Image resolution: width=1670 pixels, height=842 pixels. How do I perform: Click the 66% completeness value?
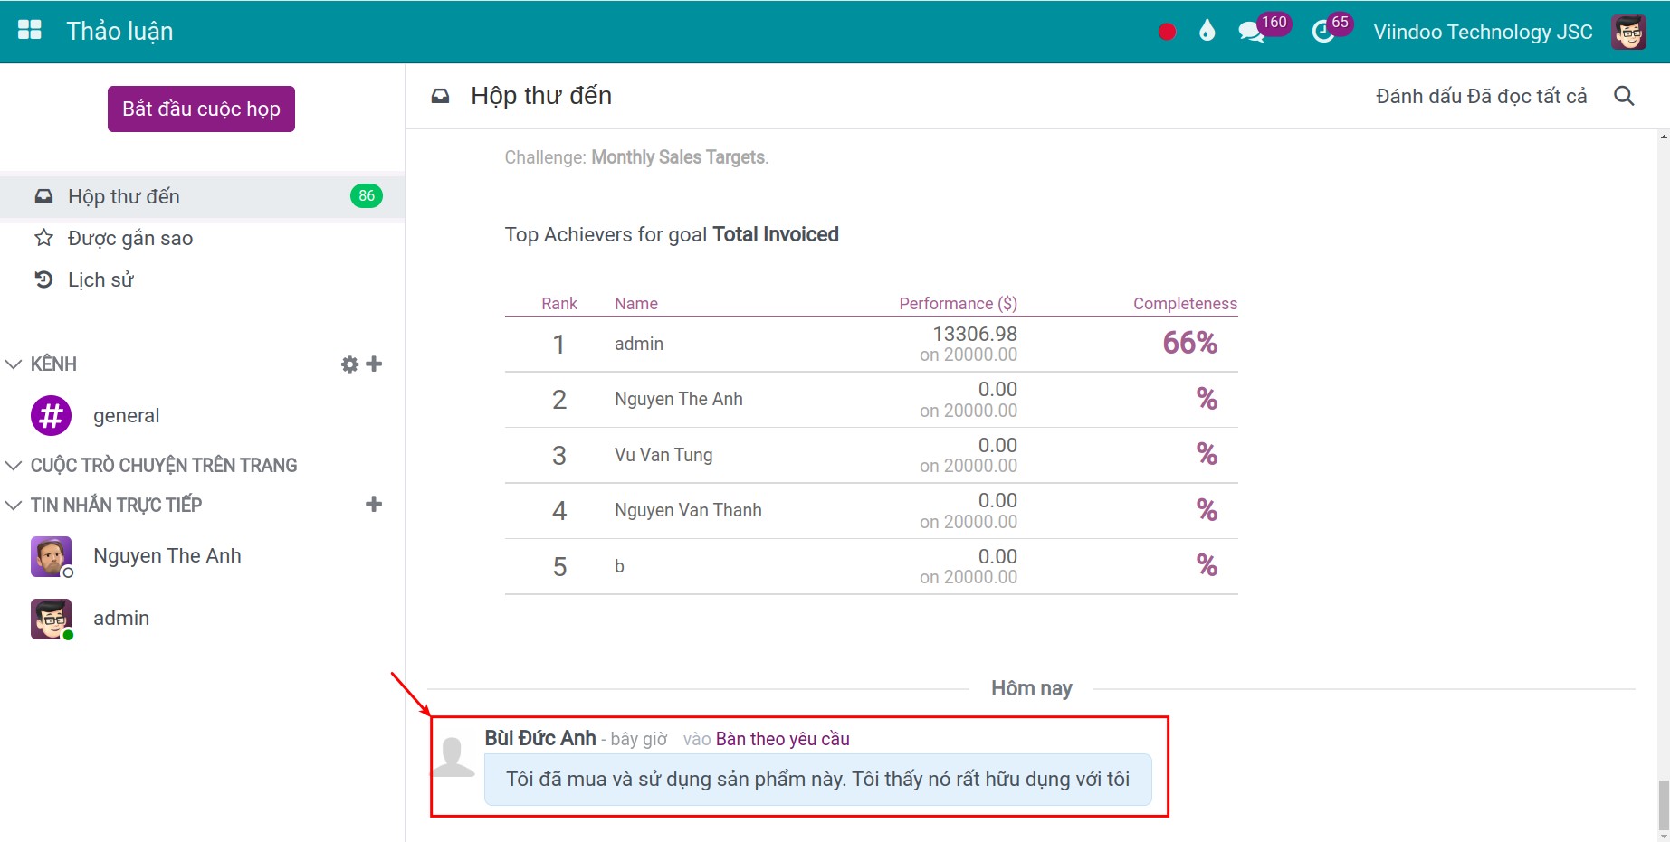click(1189, 343)
